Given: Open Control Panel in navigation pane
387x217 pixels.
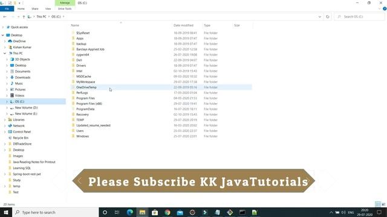Looking at the screenshot, I should 22,132.
